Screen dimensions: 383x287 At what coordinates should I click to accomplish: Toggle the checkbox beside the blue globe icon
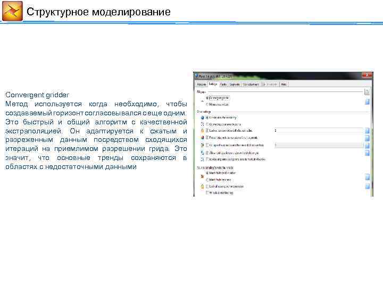click(x=207, y=117)
